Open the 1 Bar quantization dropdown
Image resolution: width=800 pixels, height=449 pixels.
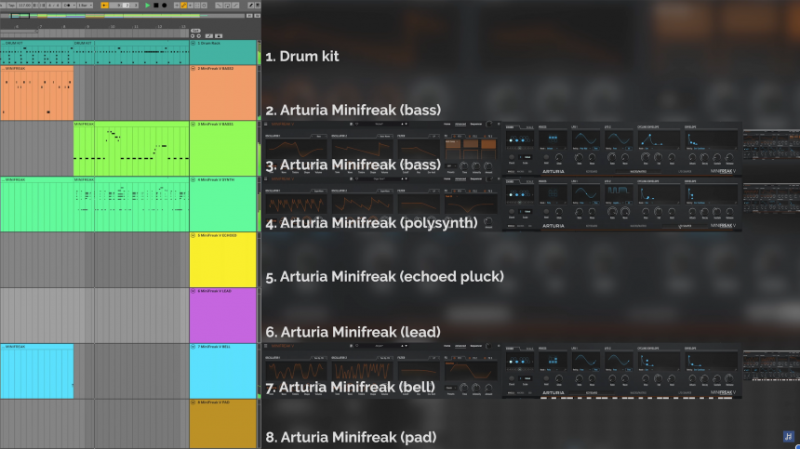(85, 5)
